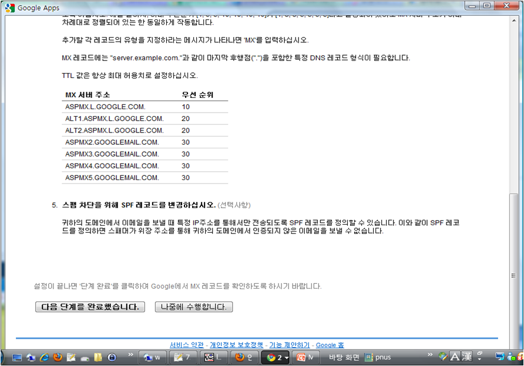Close the Google Apps window
The height and width of the screenshot is (366, 524).
pyautogui.click(x=506, y=6)
